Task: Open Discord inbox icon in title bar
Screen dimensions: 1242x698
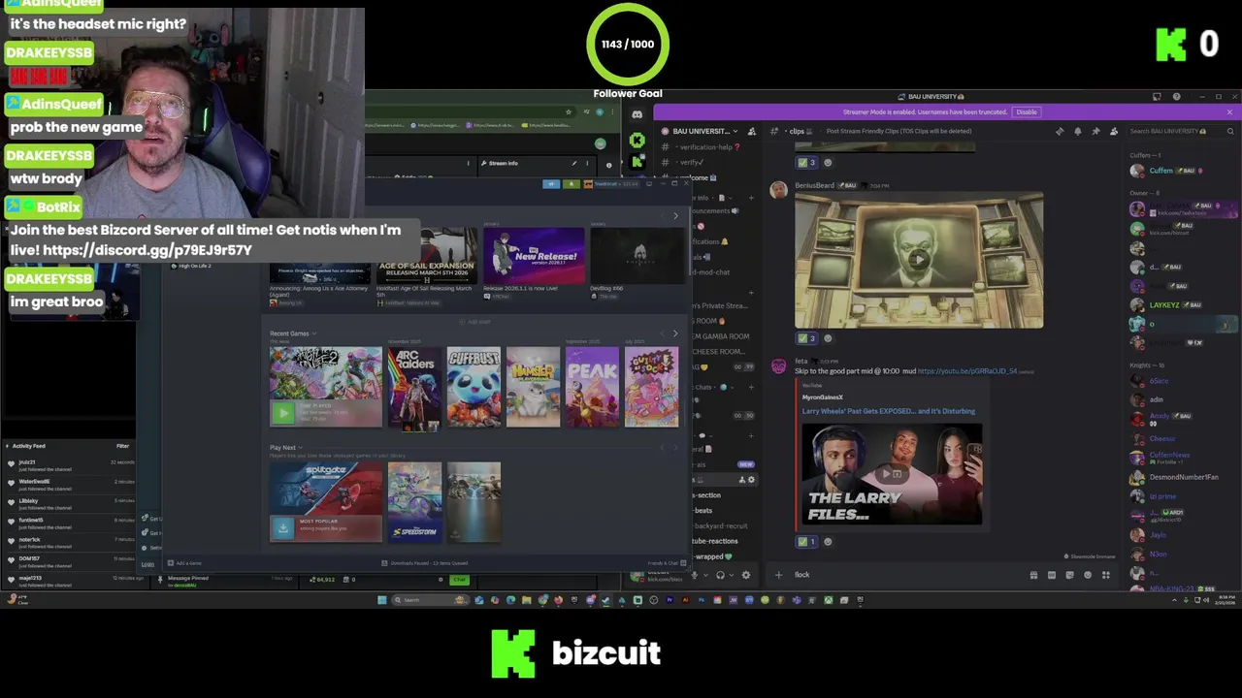Action: click(1157, 97)
